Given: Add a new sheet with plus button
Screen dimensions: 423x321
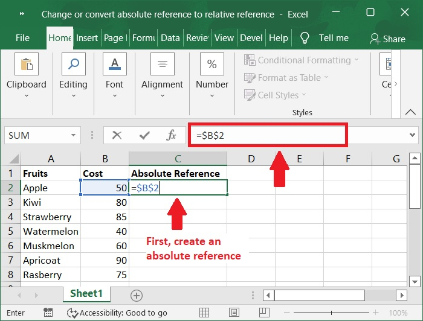Looking at the screenshot, I should (137, 295).
